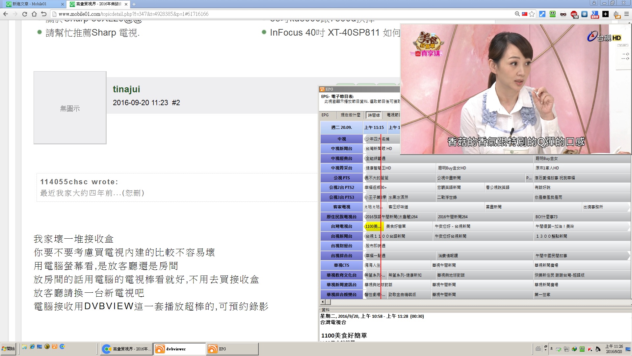The image size is (632, 356).
Task: Bookmark this page with the star icon
Action: click(x=532, y=14)
